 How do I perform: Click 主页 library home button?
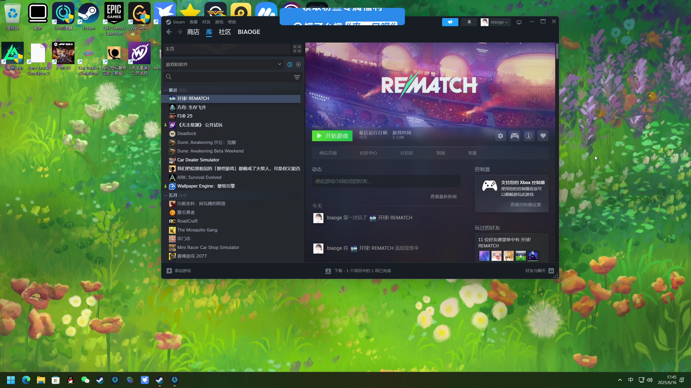click(x=227, y=49)
